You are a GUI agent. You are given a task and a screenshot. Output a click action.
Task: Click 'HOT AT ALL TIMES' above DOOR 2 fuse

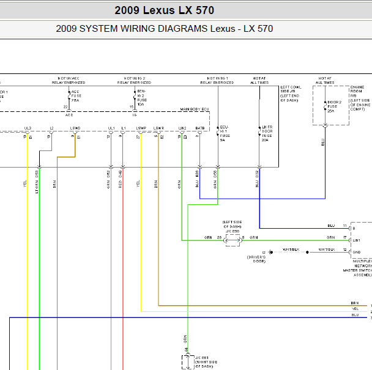pyautogui.click(x=325, y=80)
